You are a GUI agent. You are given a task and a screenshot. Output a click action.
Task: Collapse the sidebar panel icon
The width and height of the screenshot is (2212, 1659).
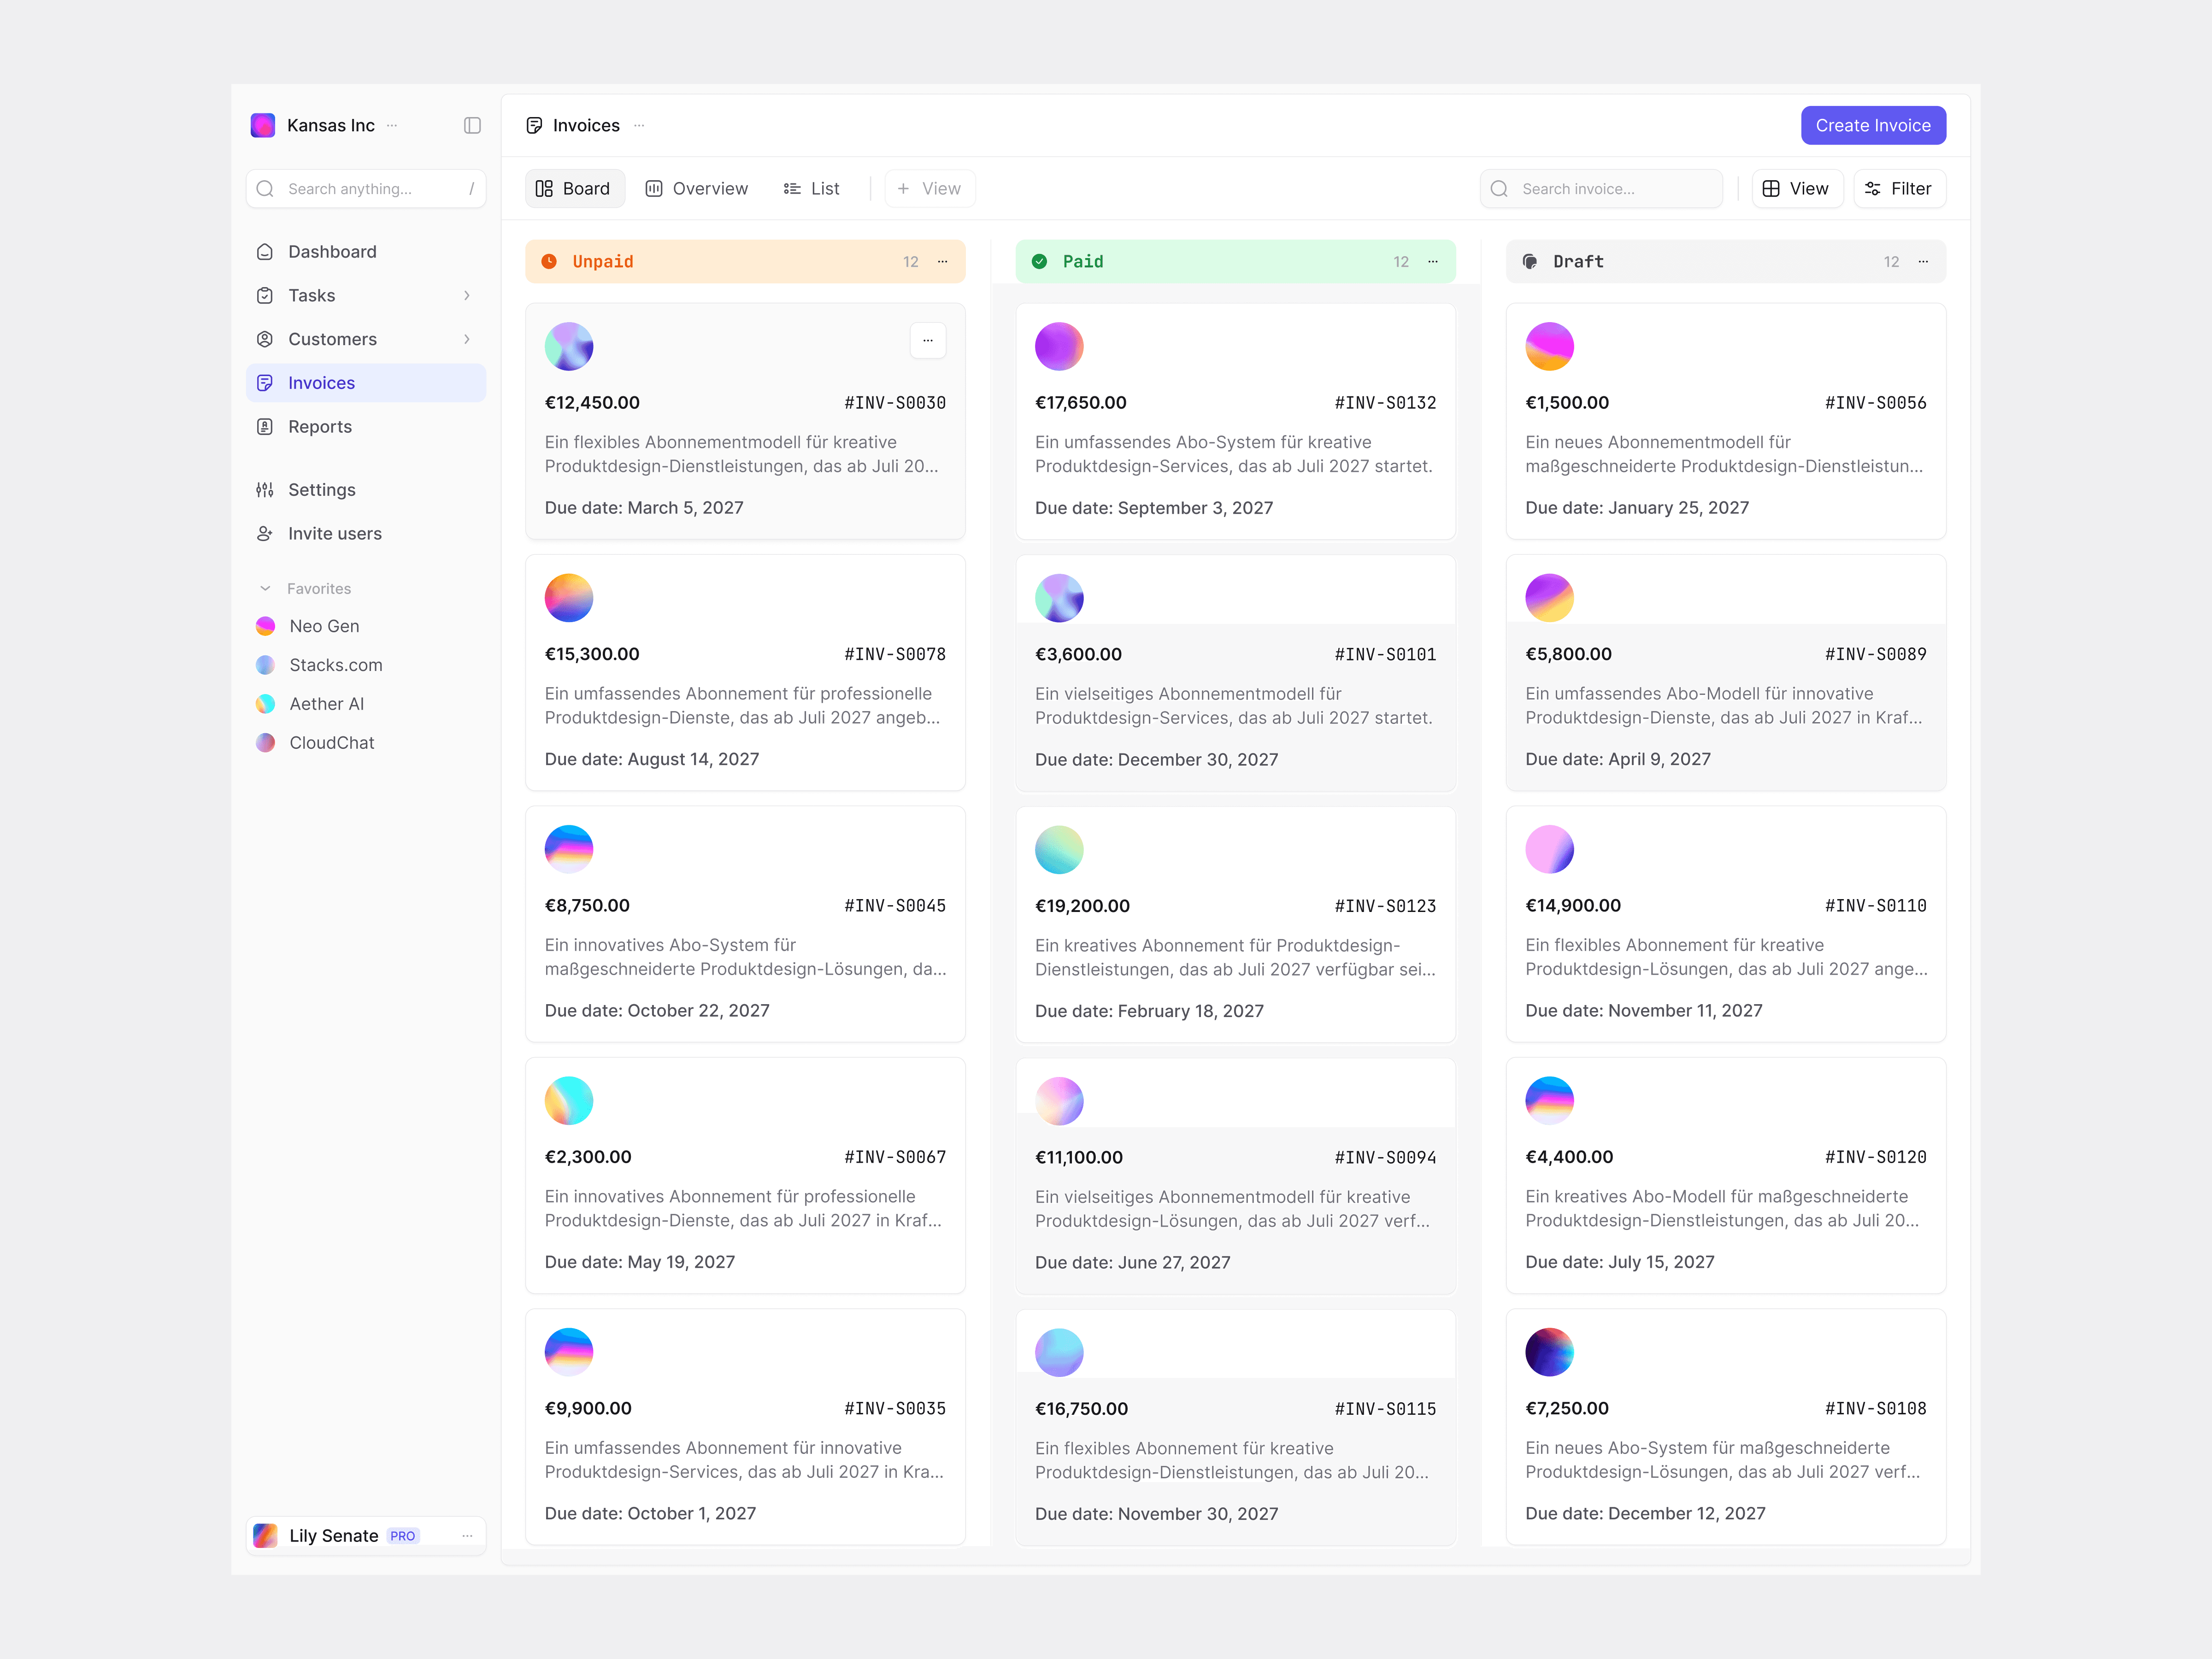click(x=472, y=125)
